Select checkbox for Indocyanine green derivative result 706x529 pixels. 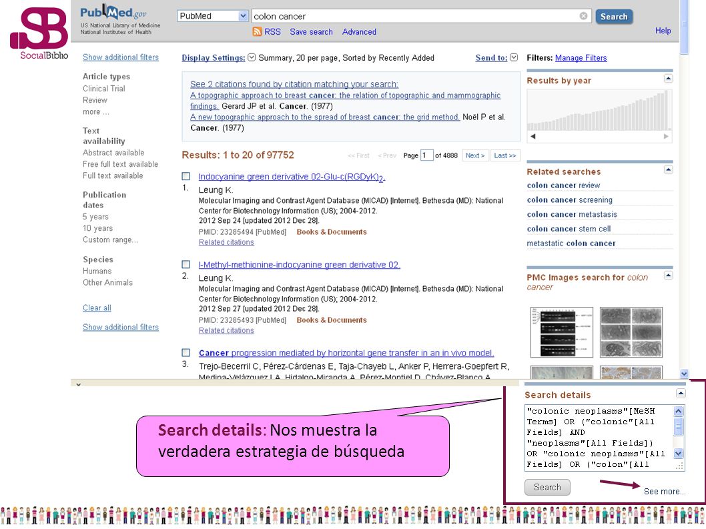[186, 176]
